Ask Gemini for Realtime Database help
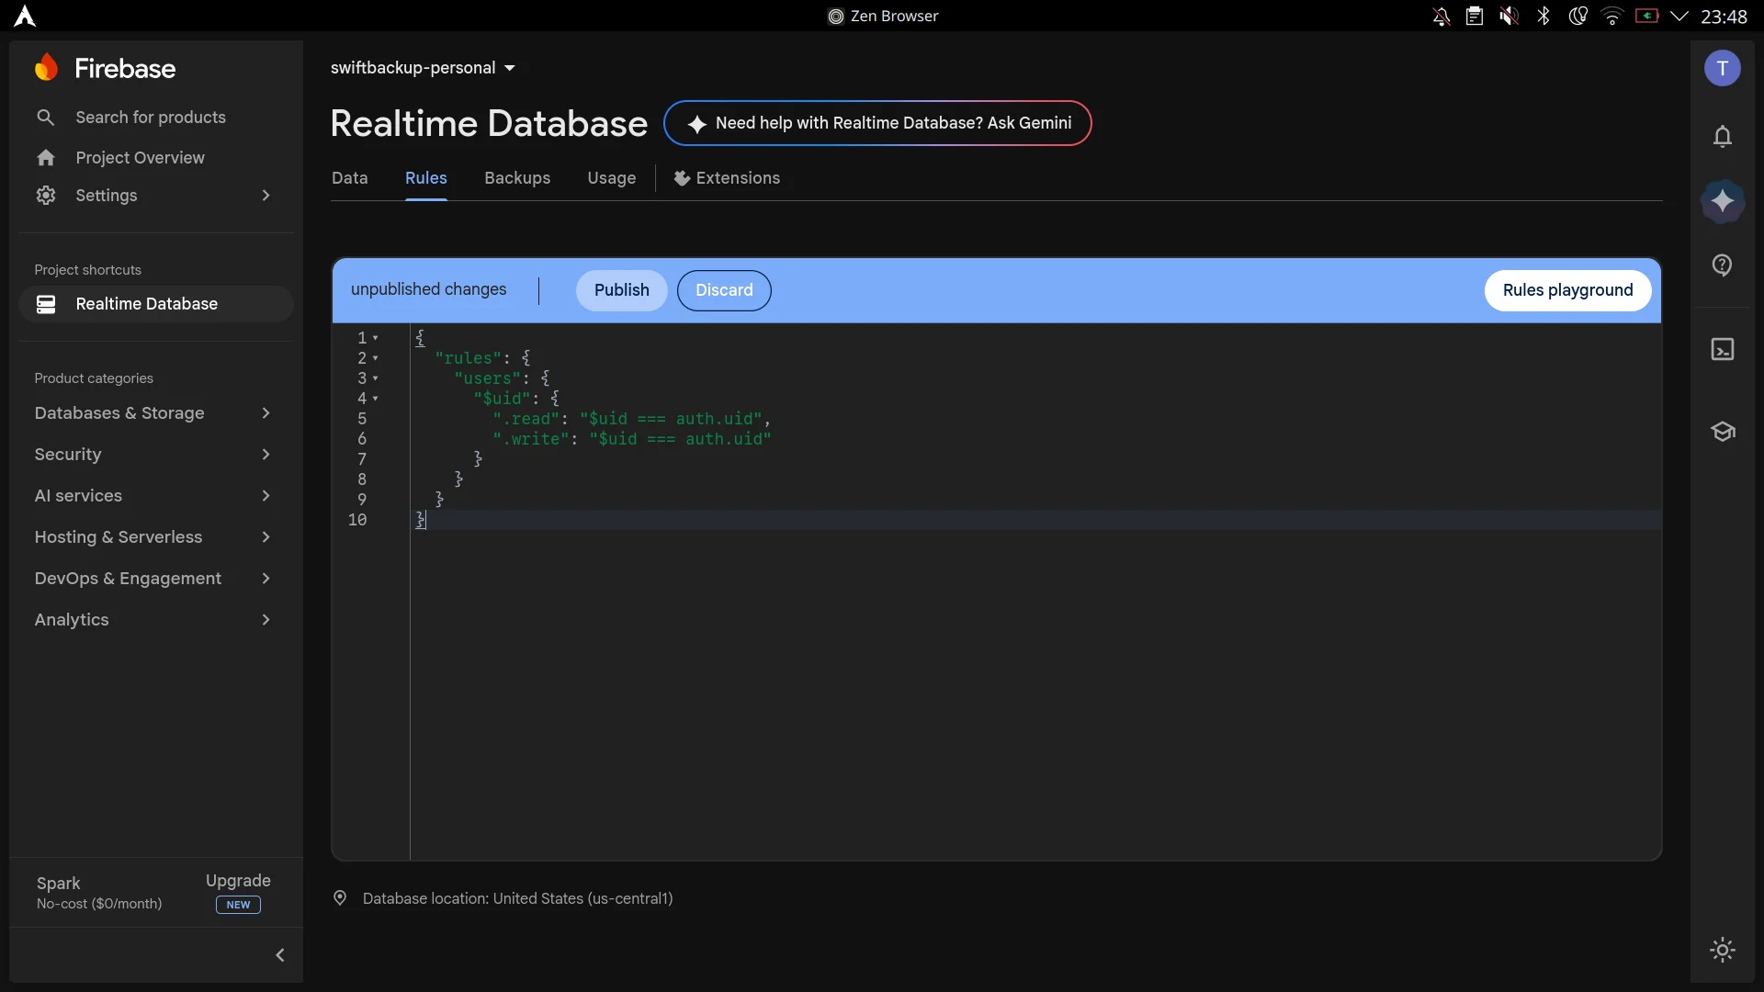The height and width of the screenshot is (992, 1764). [x=877, y=123]
